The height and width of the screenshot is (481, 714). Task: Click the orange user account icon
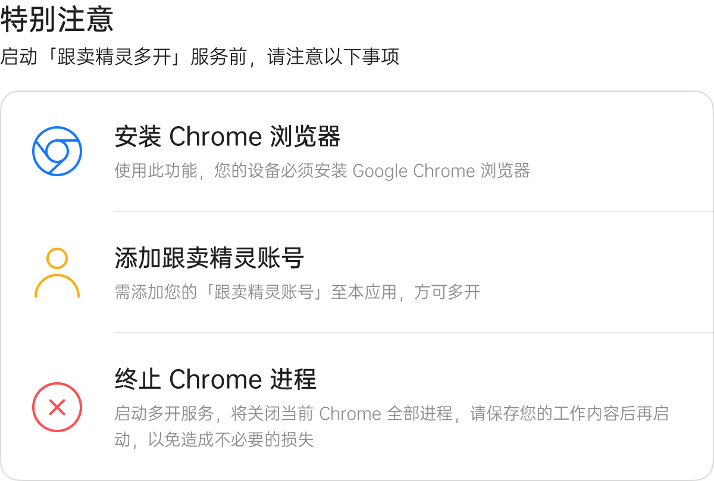tap(57, 273)
